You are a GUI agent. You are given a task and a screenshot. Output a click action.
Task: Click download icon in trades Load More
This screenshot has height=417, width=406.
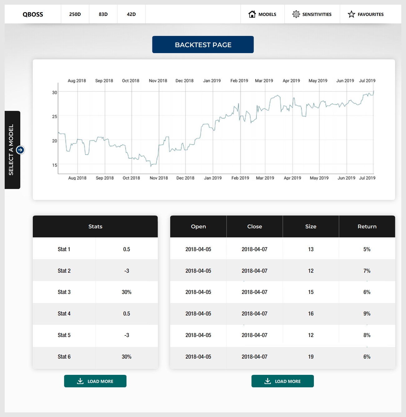pyautogui.click(x=268, y=381)
